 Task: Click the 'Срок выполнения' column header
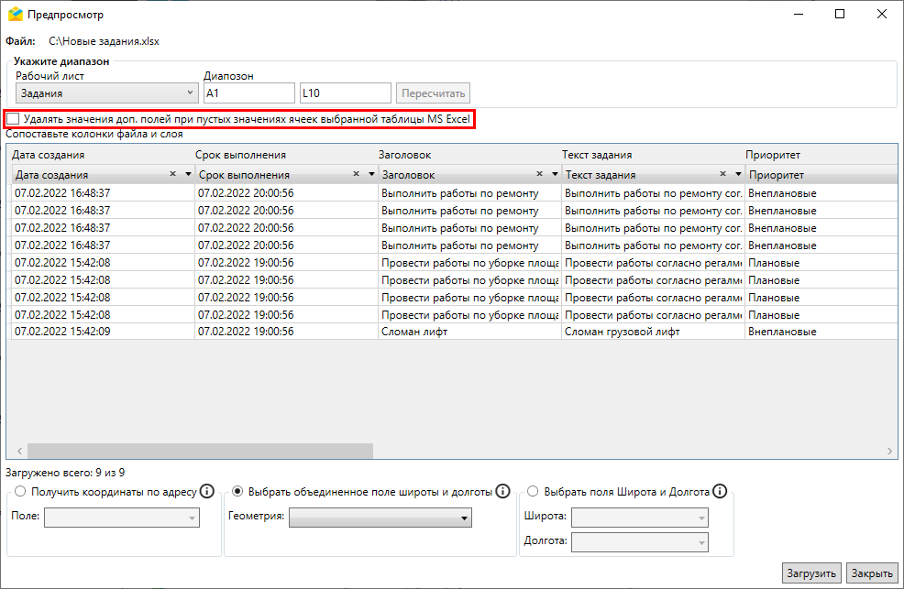(240, 155)
